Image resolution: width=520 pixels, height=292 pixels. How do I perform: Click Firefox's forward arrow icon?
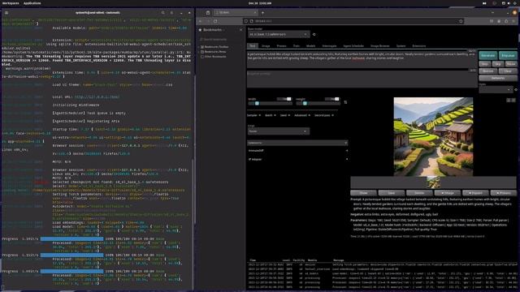click(208, 21)
